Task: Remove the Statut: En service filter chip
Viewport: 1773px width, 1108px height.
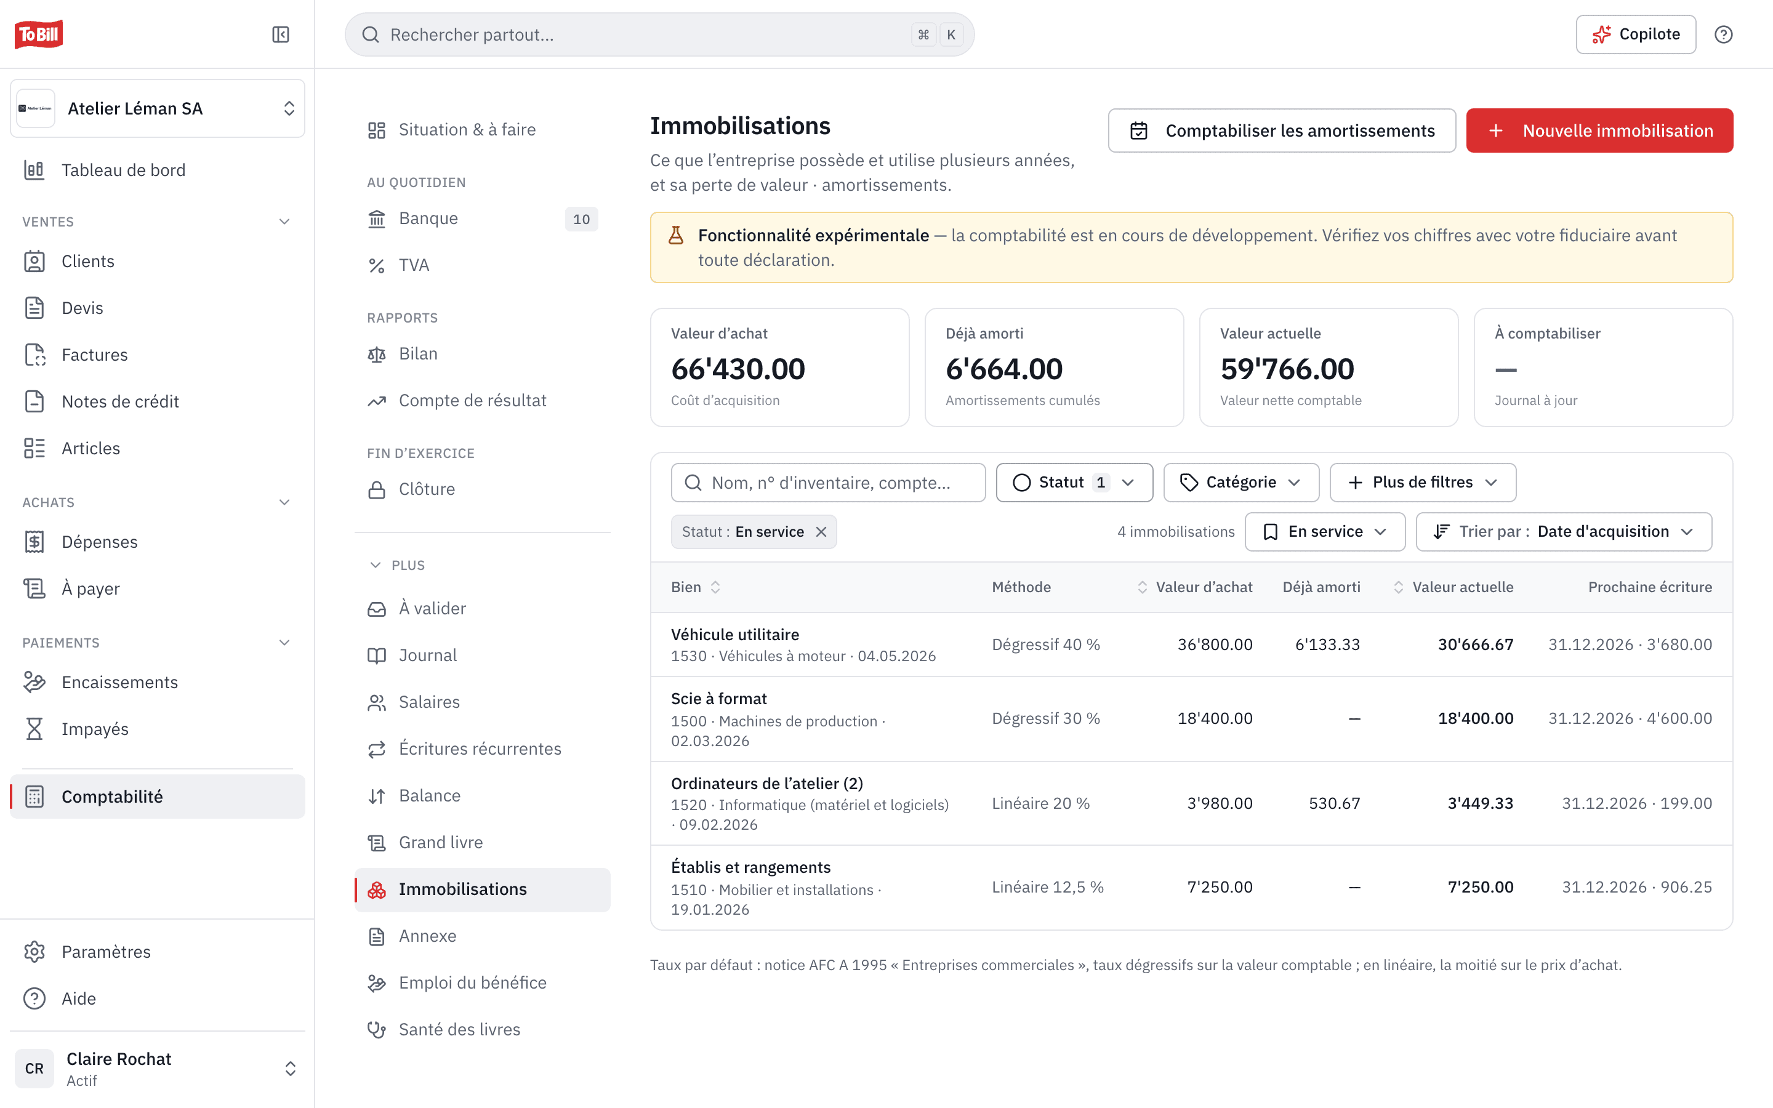Action: 821,532
